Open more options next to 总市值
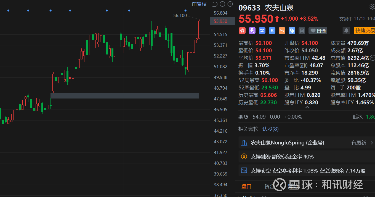This screenshot has height=197, width=375. tap(373, 58)
